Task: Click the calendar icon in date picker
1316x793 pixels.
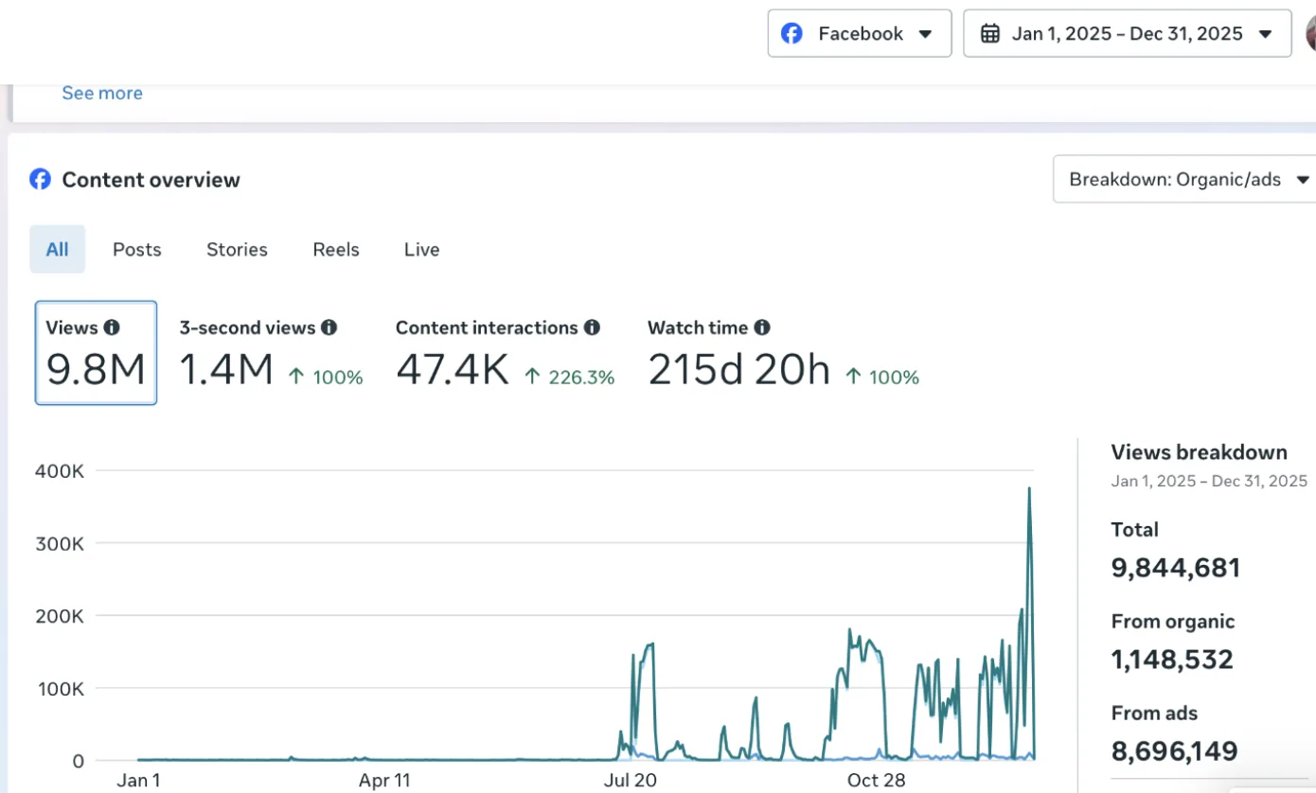Action: pyautogui.click(x=990, y=34)
